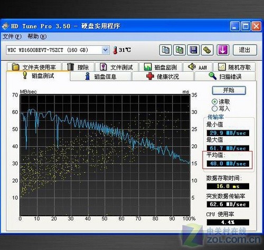
Task: Open the 帮助(H) menu
Action: point(37,36)
